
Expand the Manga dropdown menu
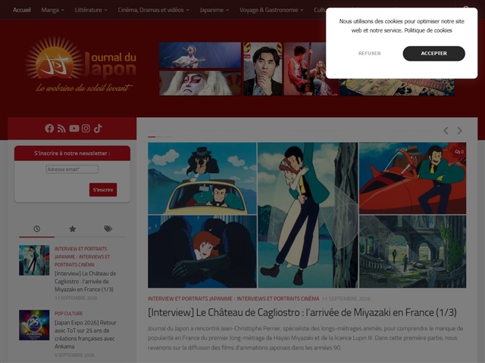coord(53,10)
